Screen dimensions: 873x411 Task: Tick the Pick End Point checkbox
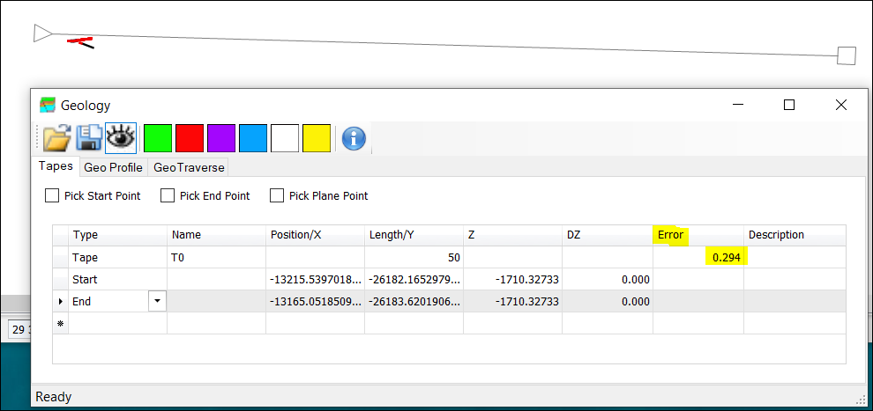pyautogui.click(x=168, y=196)
